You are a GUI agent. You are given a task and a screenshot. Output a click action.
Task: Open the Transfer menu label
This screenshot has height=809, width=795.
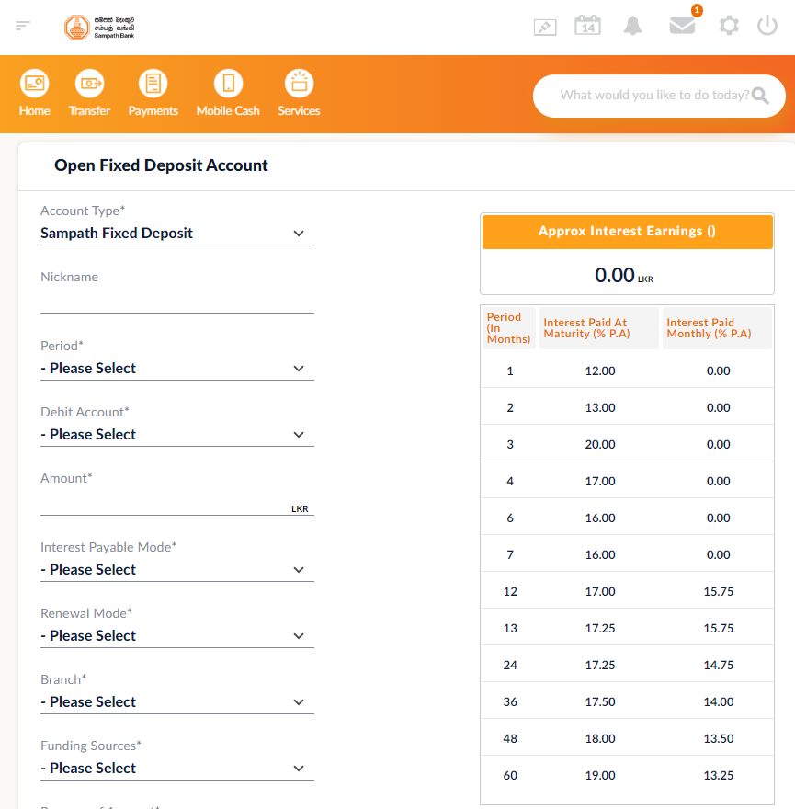pos(89,111)
